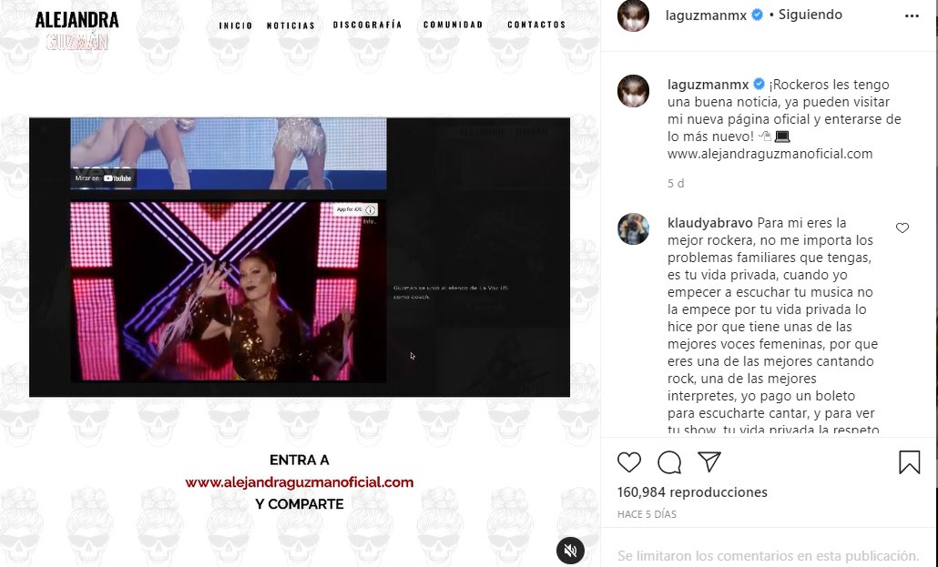Click klaudyabravo's avatar picture
This screenshot has width=938, height=567.
click(x=633, y=229)
